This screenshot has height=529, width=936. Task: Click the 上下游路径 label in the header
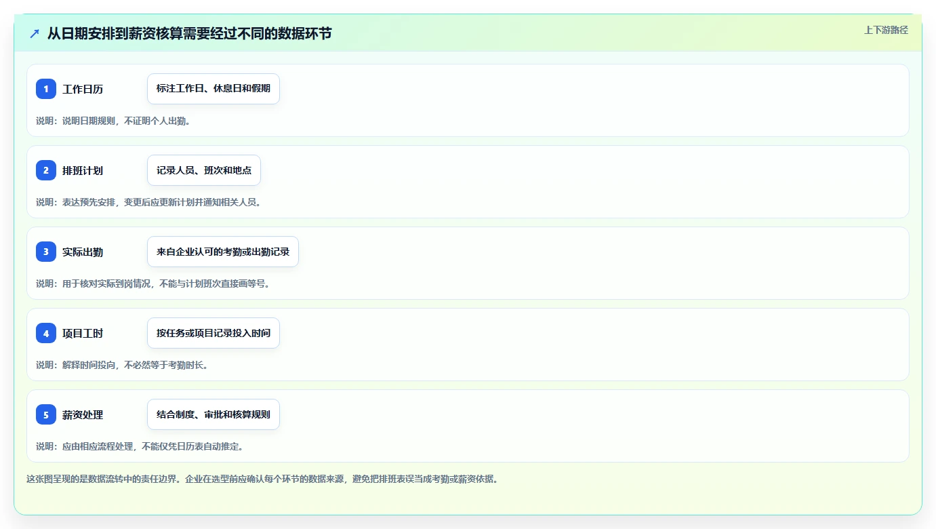[x=886, y=30]
